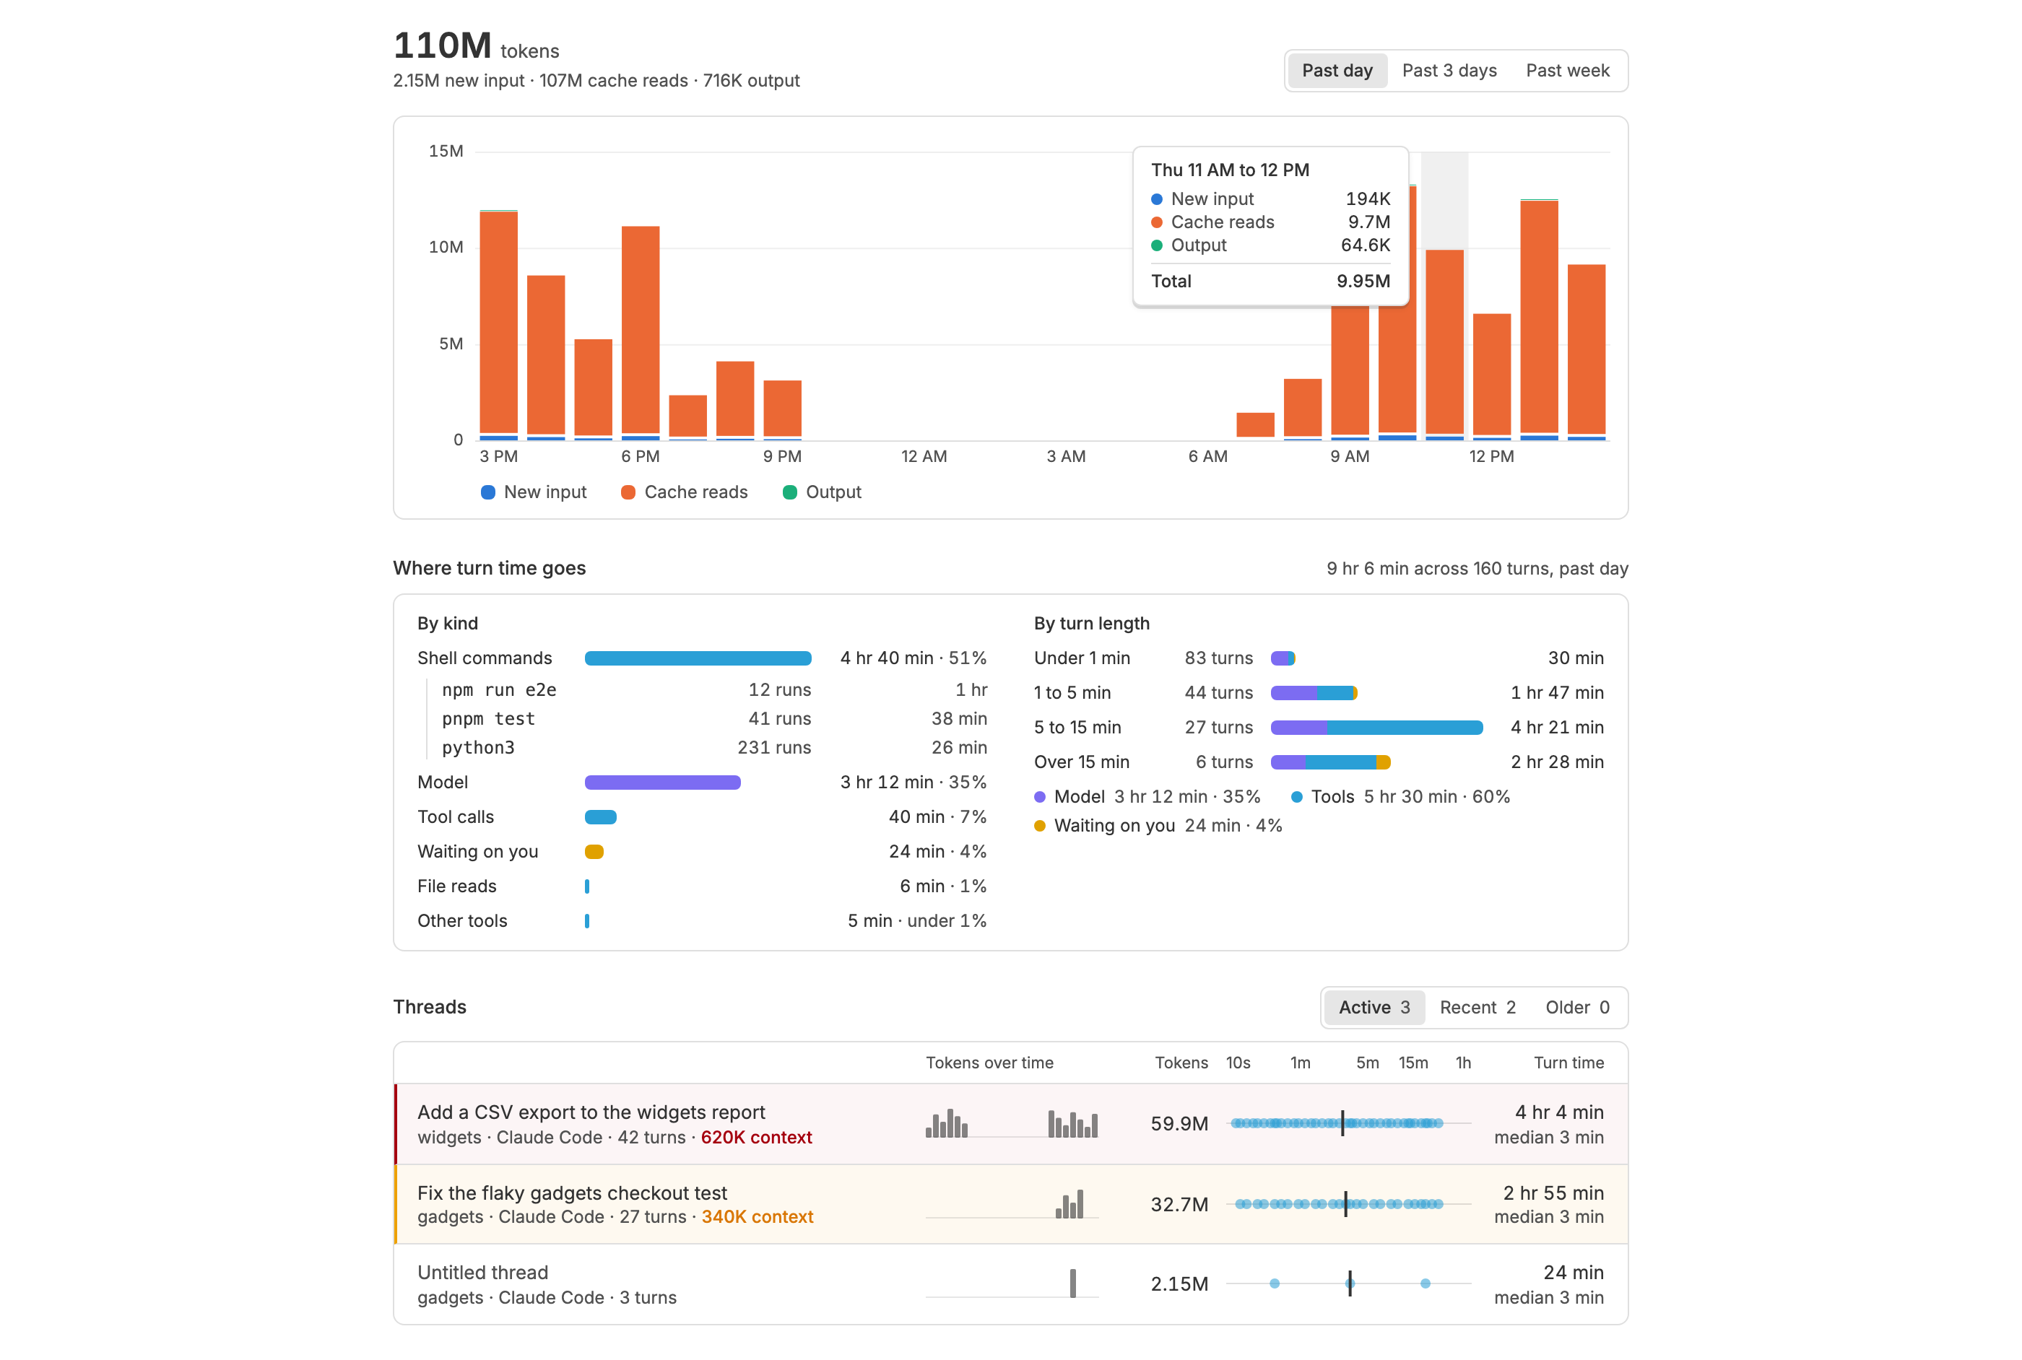Switch to Past 3 days range
The width and height of the screenshot is (2022, 1360).
click(x=1449, y=70)
